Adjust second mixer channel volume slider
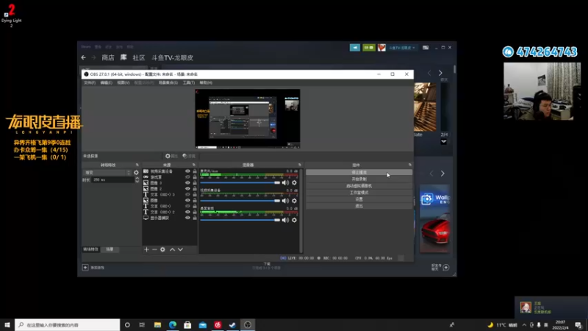The width and height of the screenshot is (588, 331). (x=240, y=201)
